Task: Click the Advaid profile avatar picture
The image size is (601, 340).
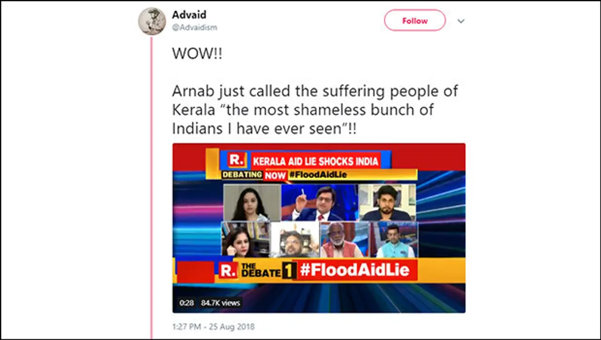Action: click(152, 22)
